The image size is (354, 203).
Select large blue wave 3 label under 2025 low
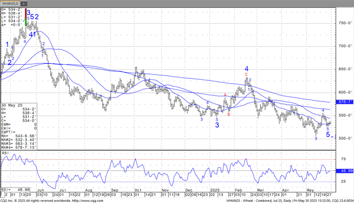217,125
